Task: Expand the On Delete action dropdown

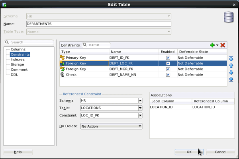Action: (x=140, y=126)
